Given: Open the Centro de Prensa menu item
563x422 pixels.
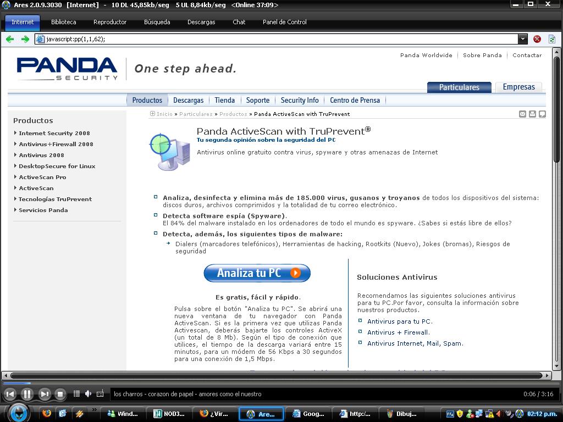Looking at the screenshot, I should (x=355, y=100).
